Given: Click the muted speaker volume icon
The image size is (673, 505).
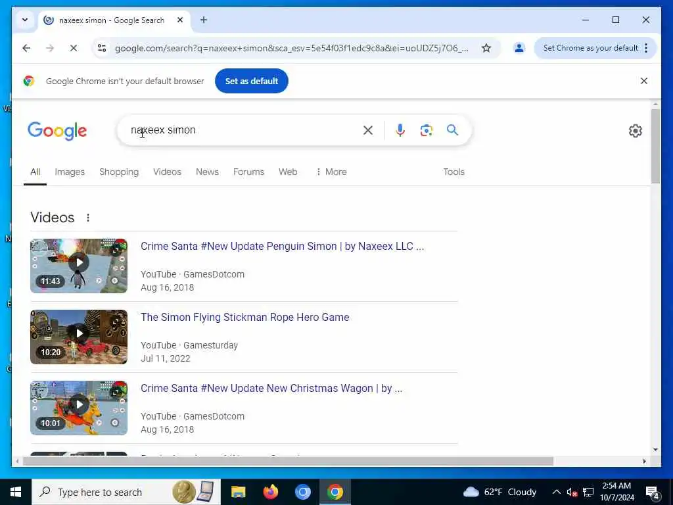Looking at the screenshot, I should tap(572, 492).
